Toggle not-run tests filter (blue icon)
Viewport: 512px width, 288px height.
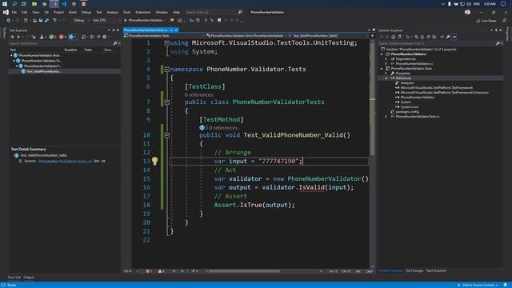click(73, 37)
